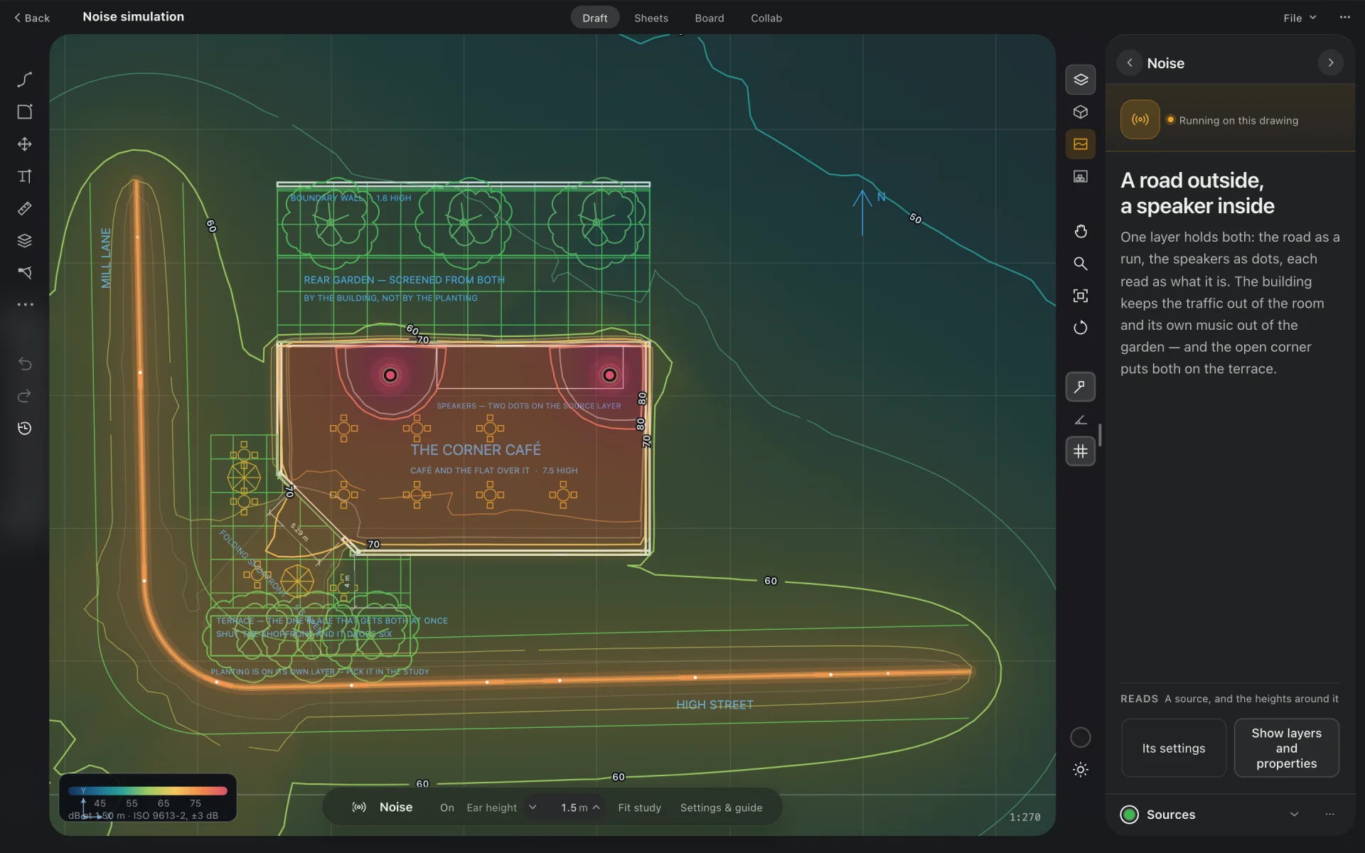Go to previous panel page with left chevron
Image resolution: width=1365 pixels, height=853 pixels.
click(1130, 63)
